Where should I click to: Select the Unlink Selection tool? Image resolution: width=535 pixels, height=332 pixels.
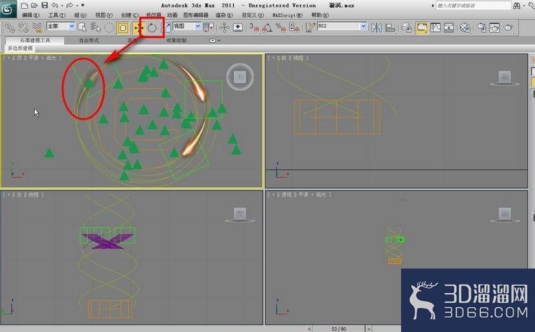point(23,27)
